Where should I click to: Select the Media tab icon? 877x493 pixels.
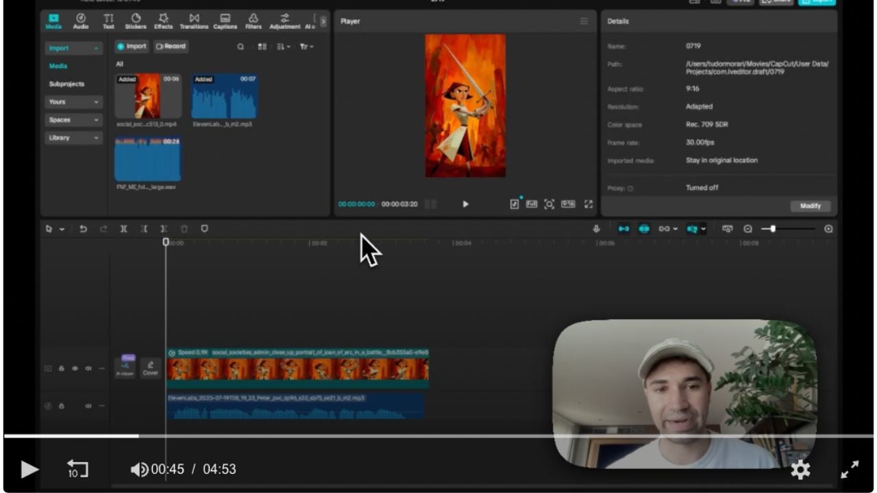(53, 21)
